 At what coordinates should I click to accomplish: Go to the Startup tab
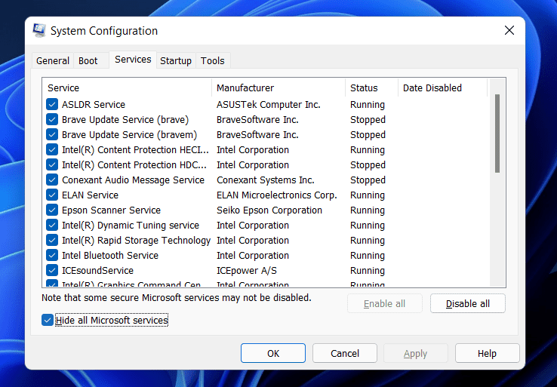pyautogui.click(x=176, y=60)
